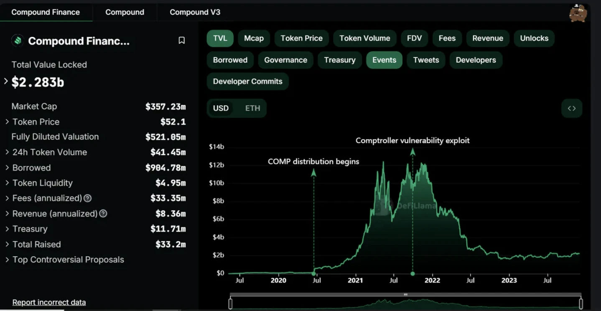This screenshot has width=601, height=311.
Task: Enable the Developer Commits metric button
Action: pyautogui.click(x=247, y=82)
